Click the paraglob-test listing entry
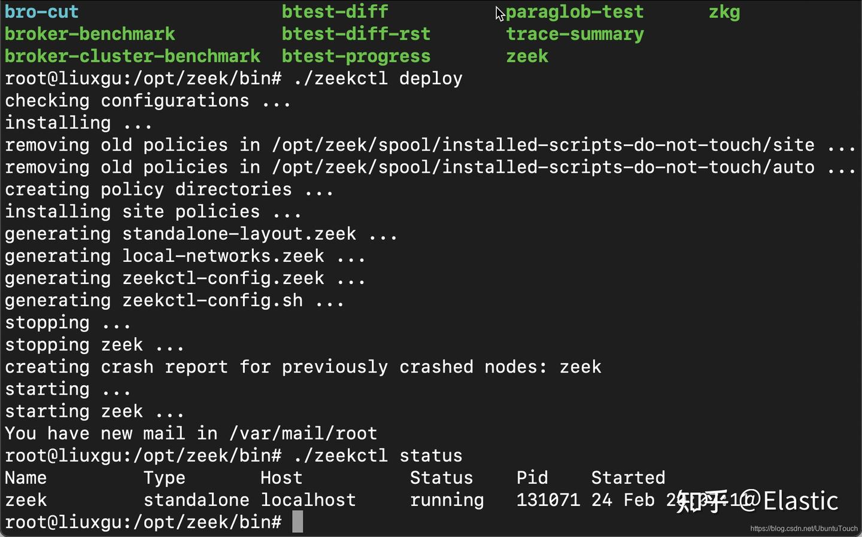This screenshot has height=537, width=862. 575,12
